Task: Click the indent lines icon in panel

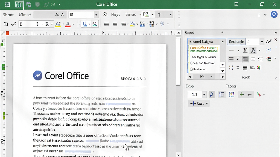Action: (260, 59)
